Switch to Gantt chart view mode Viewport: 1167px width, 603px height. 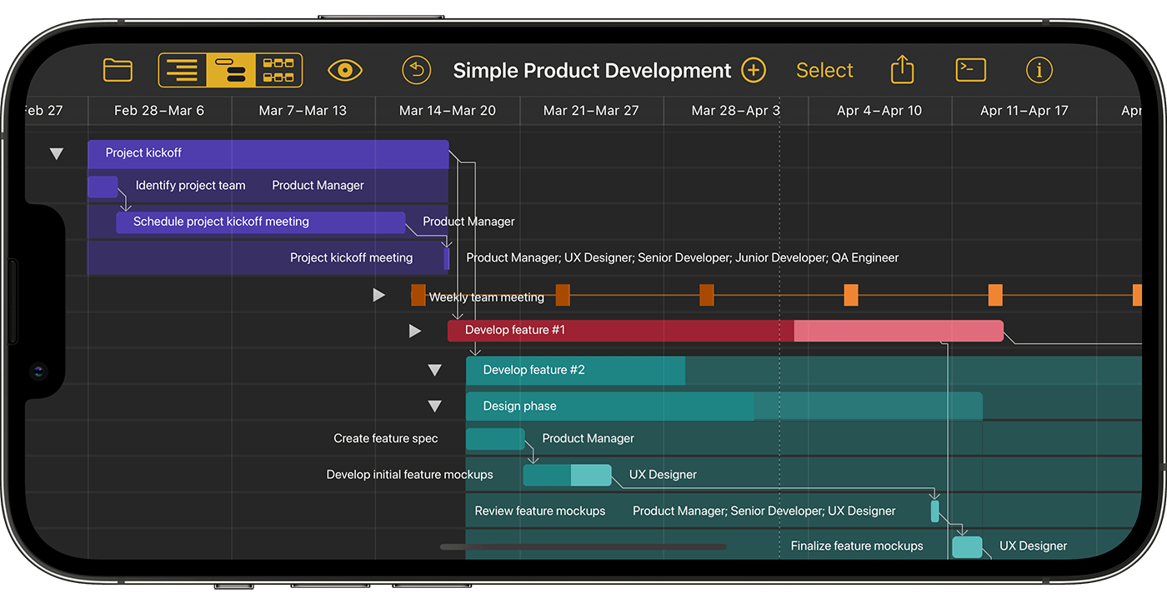[x=230, y=70]
